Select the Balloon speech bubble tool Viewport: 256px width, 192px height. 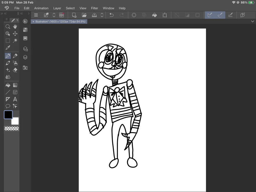[8, 106]
